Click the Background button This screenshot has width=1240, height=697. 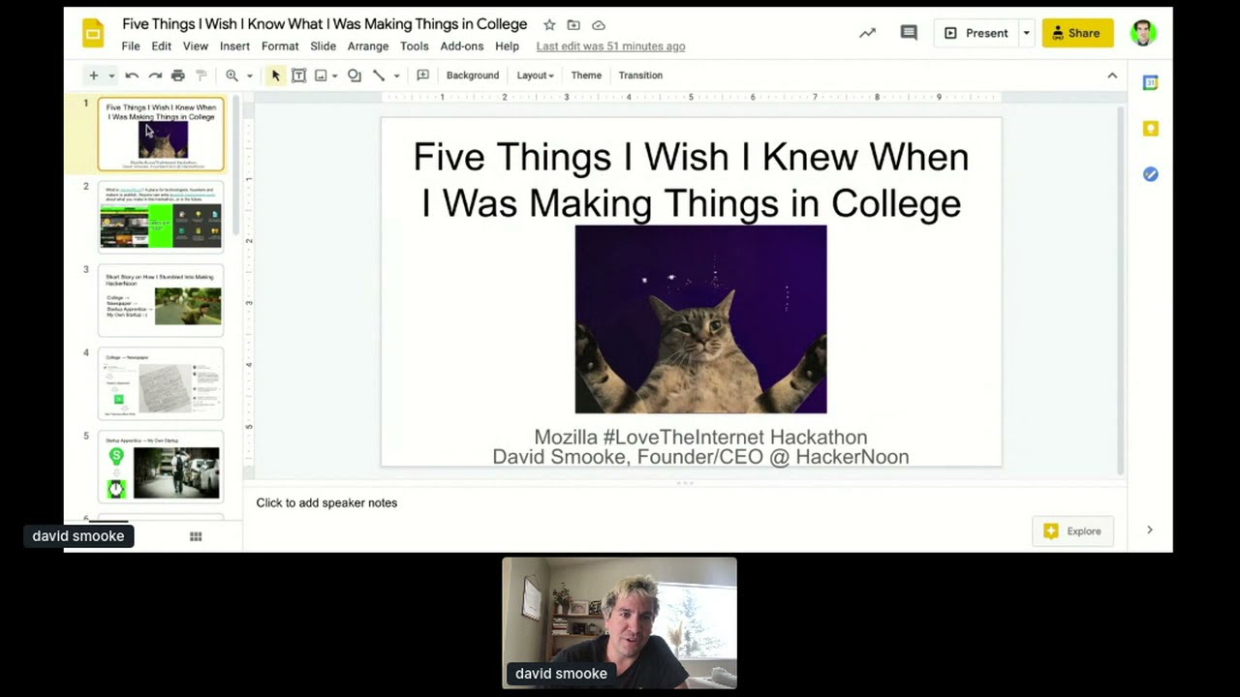[x=473, y=76]
